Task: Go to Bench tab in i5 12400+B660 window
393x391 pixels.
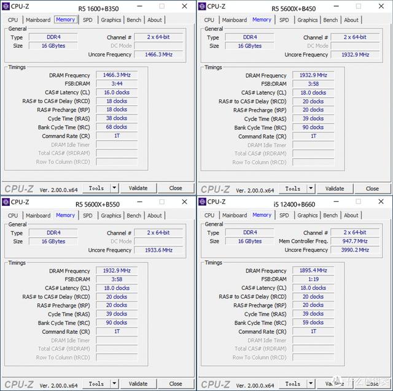Action: 330,215
